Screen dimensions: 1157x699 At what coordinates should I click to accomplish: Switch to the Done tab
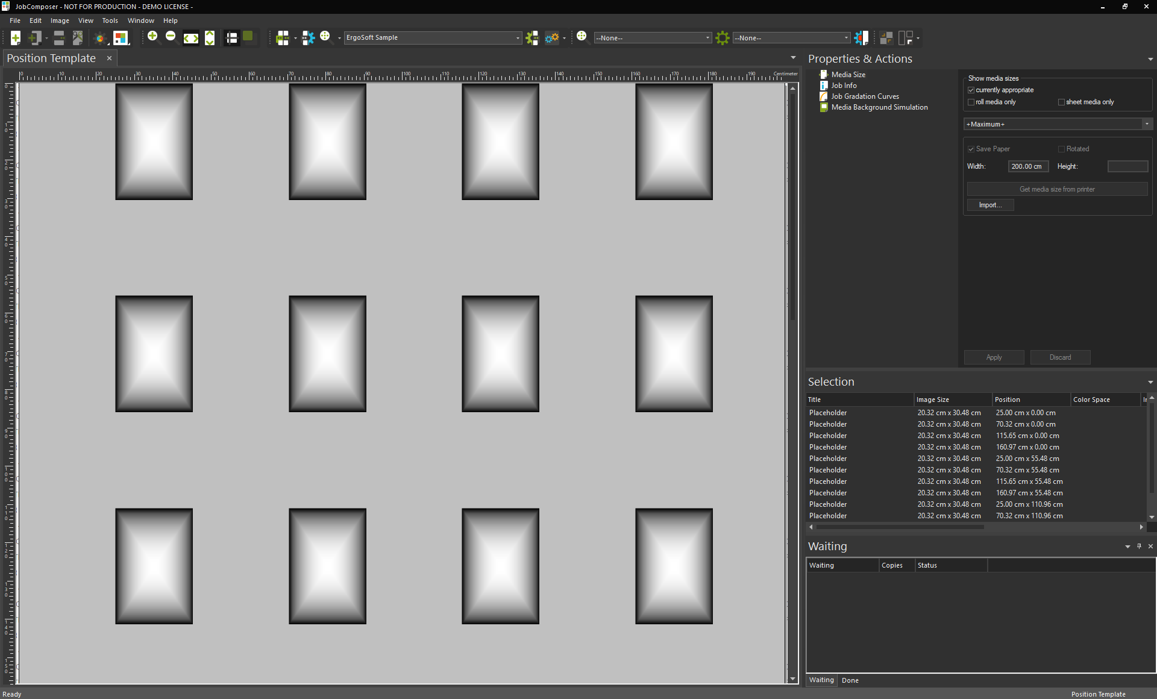coord(850,680)
